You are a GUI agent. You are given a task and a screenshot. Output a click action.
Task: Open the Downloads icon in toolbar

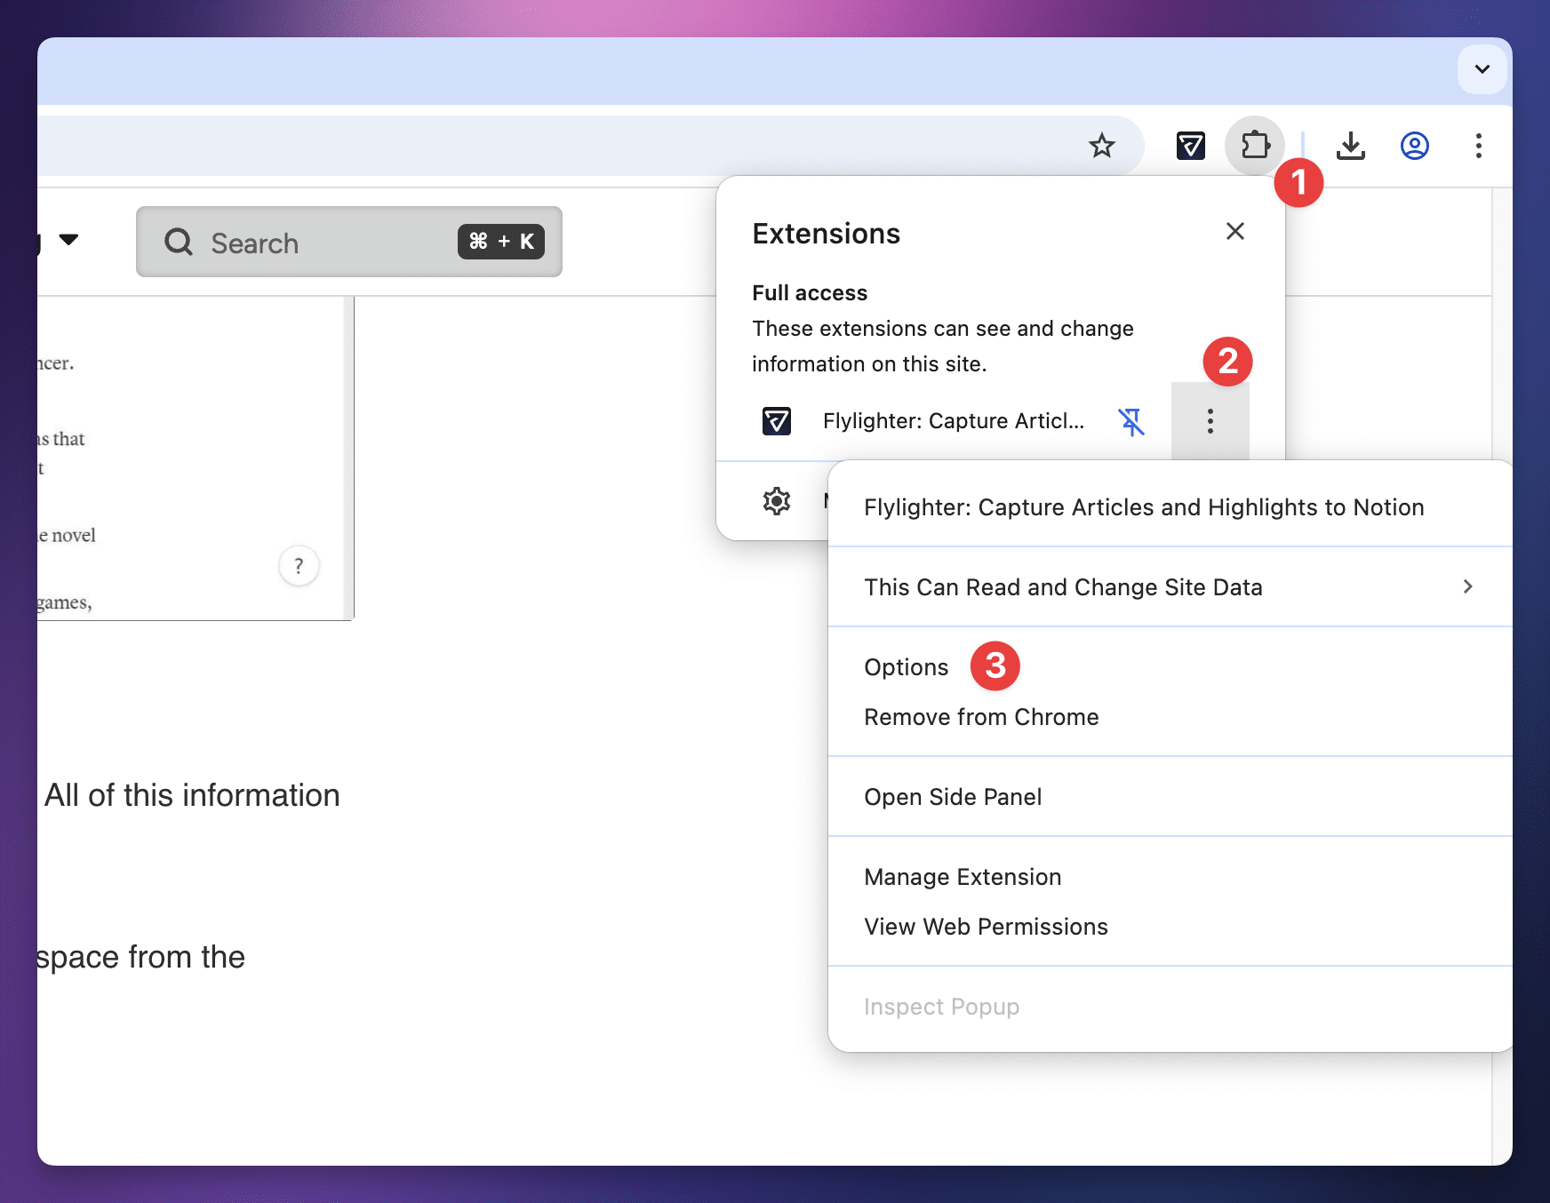click(1350, 145)
